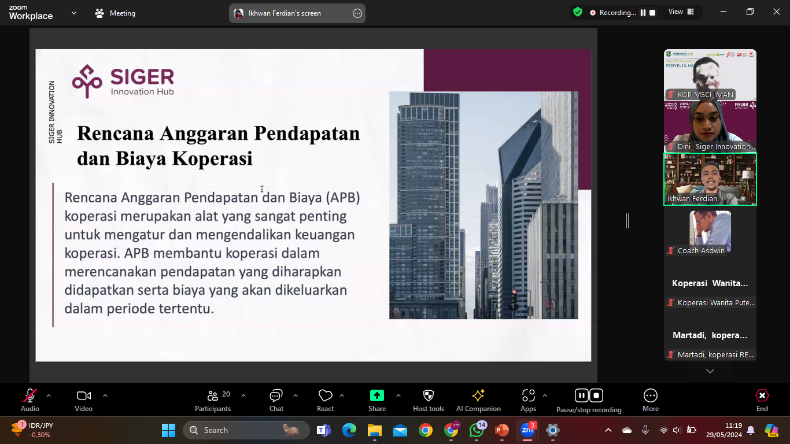Click the Ikhwan Ferdian's screen label

click(x=285, y=13)
